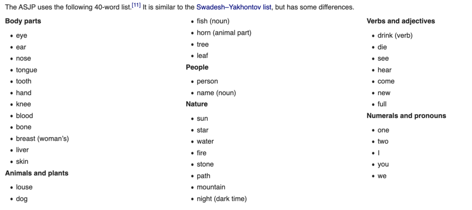Click the 'horn (animal part)' list item
The height and width of the screenshot is (210, 472).
point(224,33)
